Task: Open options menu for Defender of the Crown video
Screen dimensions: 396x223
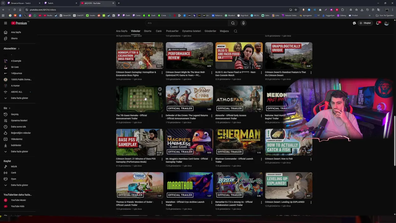Action: pyautogui.click(x=212, y=116)
